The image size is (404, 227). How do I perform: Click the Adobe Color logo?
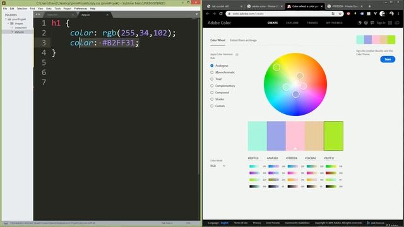(x=219, y=23)
